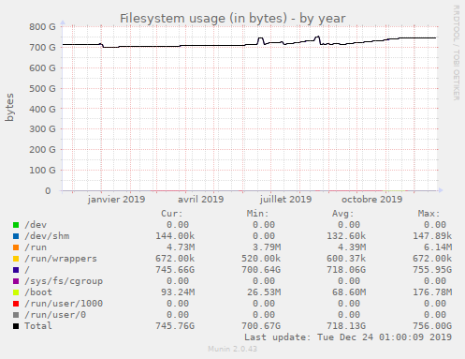Click the /run max value 6.14M
Screen dimensions: 465x359
click(x=438, y=247)
